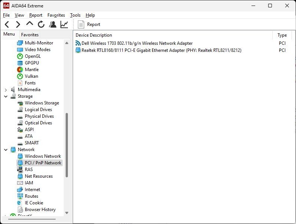
Task: Click the sidebar horizontal scrollbar
Action: click(x=32, y=219)
